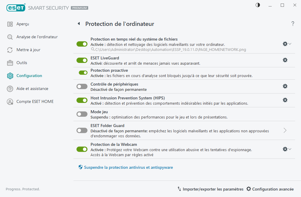This screenshot has height=197, width=301.
Task: Select the Aperçu sidebar icon
Action: coord(10,24)
